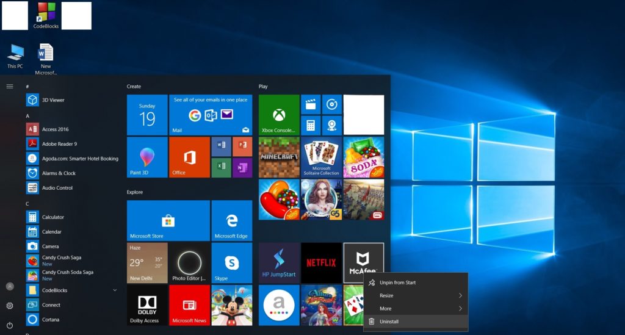Launch Cortana from the app list

72,320
